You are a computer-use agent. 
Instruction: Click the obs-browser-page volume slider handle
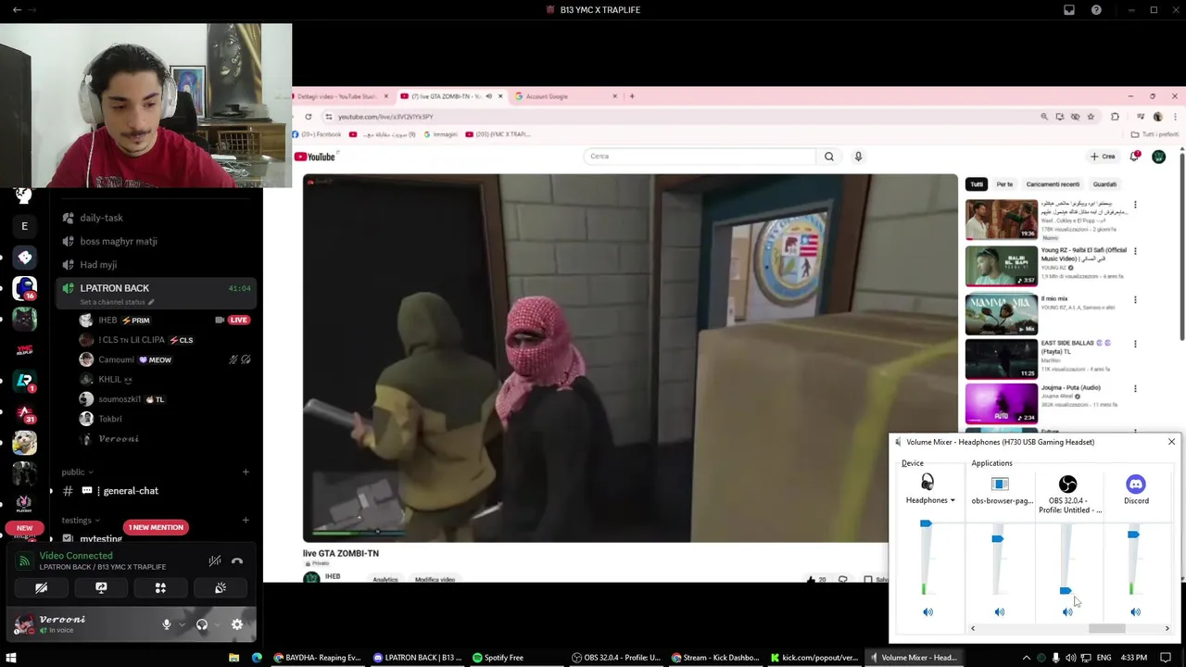point(997,538)
